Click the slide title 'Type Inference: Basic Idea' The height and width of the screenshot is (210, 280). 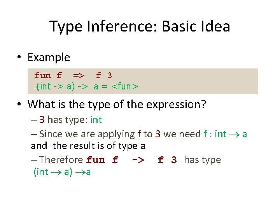pyautogui.click(x=140, y=26)
